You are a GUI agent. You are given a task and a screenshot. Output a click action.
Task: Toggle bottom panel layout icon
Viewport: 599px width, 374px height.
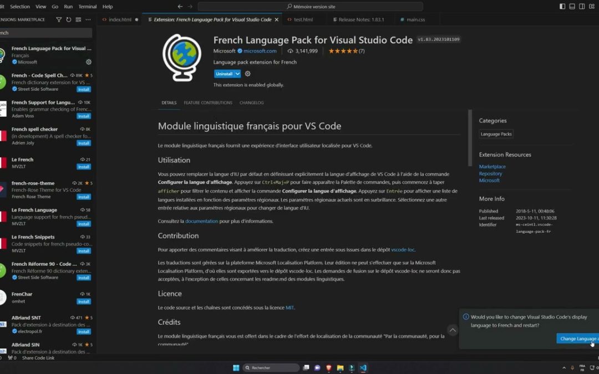click(x=572, y=7)
